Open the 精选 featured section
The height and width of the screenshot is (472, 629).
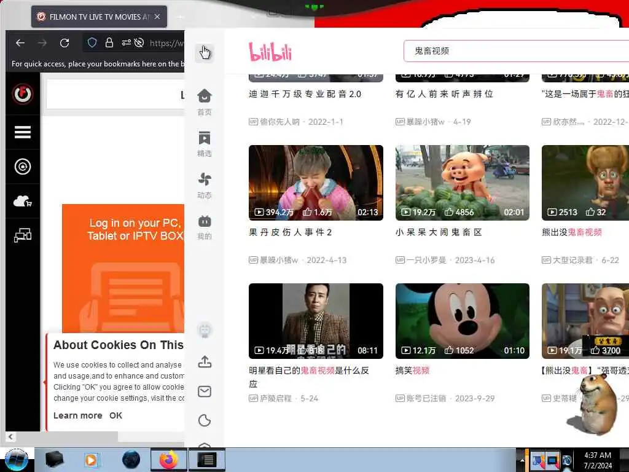coord(205,143)
